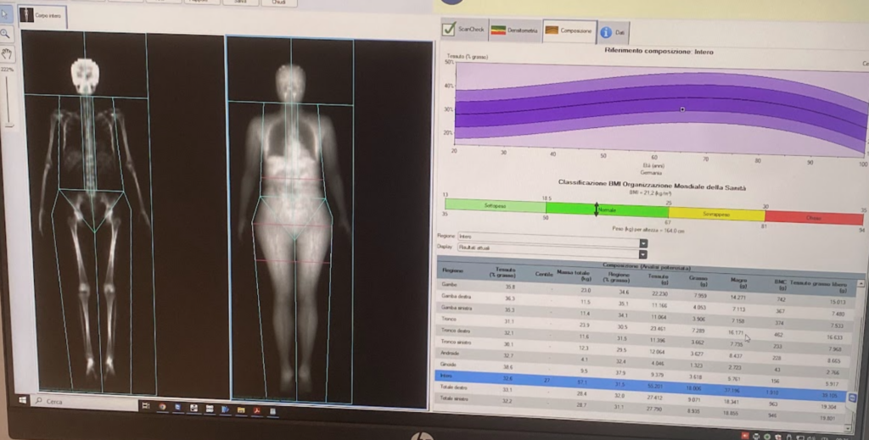Viewport: 869px width, 440px height.
Task: Open Task View from the taskbar
Action: pos(146,406)
